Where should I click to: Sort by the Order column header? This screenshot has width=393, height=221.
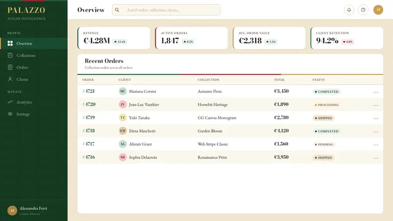click(88, 80)
